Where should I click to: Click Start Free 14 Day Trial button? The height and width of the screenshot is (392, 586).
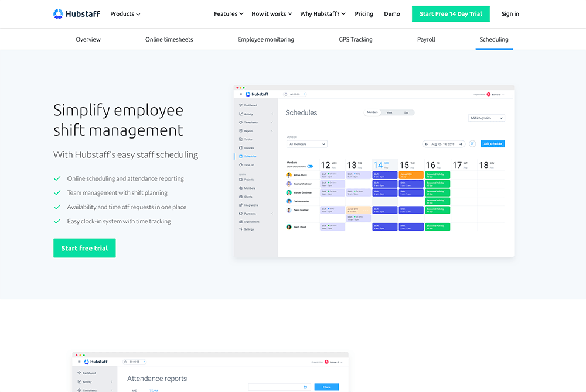click(x=451, y=14)
